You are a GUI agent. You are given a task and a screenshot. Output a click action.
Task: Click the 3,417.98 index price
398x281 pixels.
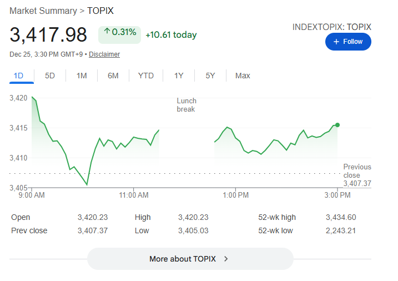(49, 34)
